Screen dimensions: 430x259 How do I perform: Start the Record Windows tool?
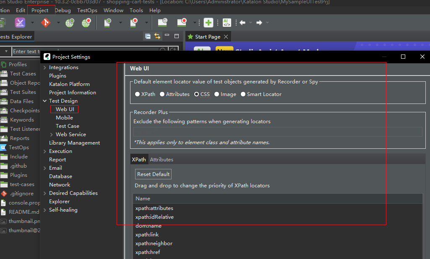pos(182,23)
